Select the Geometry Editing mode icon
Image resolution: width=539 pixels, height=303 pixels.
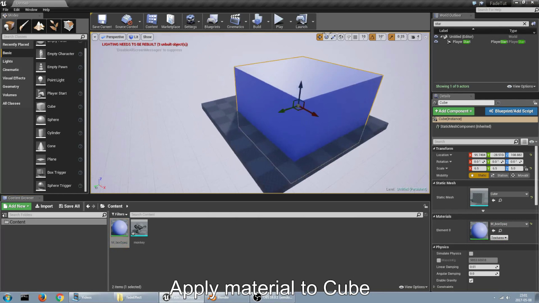pos(69,26)
